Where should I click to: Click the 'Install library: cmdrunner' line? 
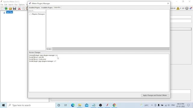37,59
